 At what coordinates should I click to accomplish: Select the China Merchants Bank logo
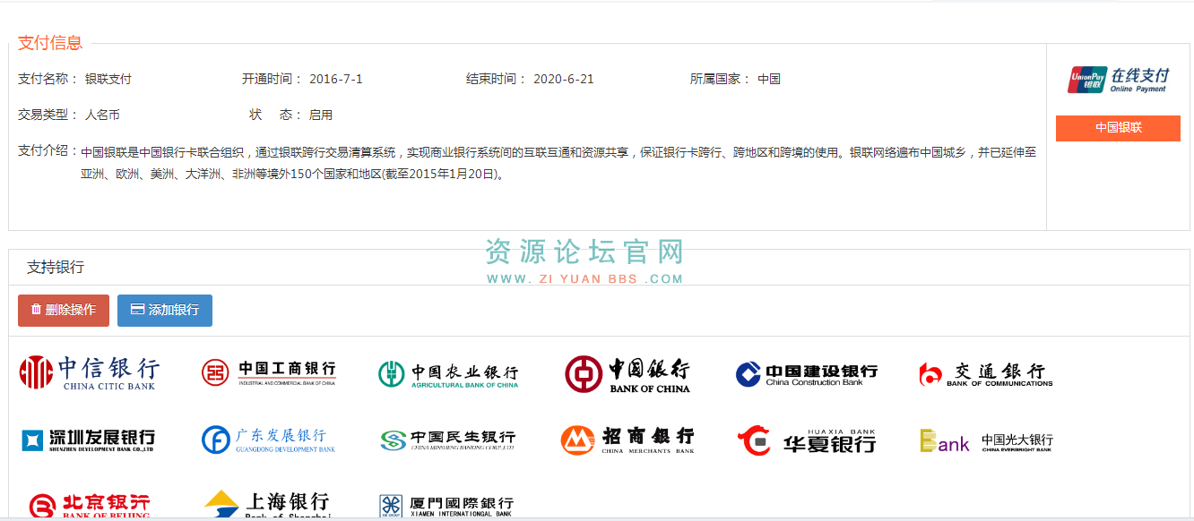(627, 440)
